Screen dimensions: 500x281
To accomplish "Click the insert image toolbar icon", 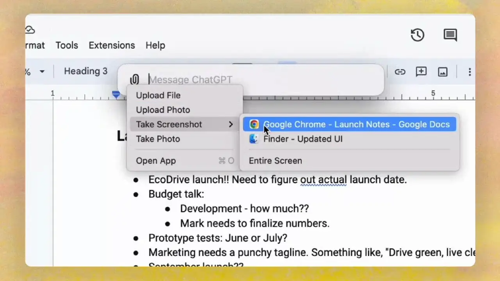I will 443,72.
